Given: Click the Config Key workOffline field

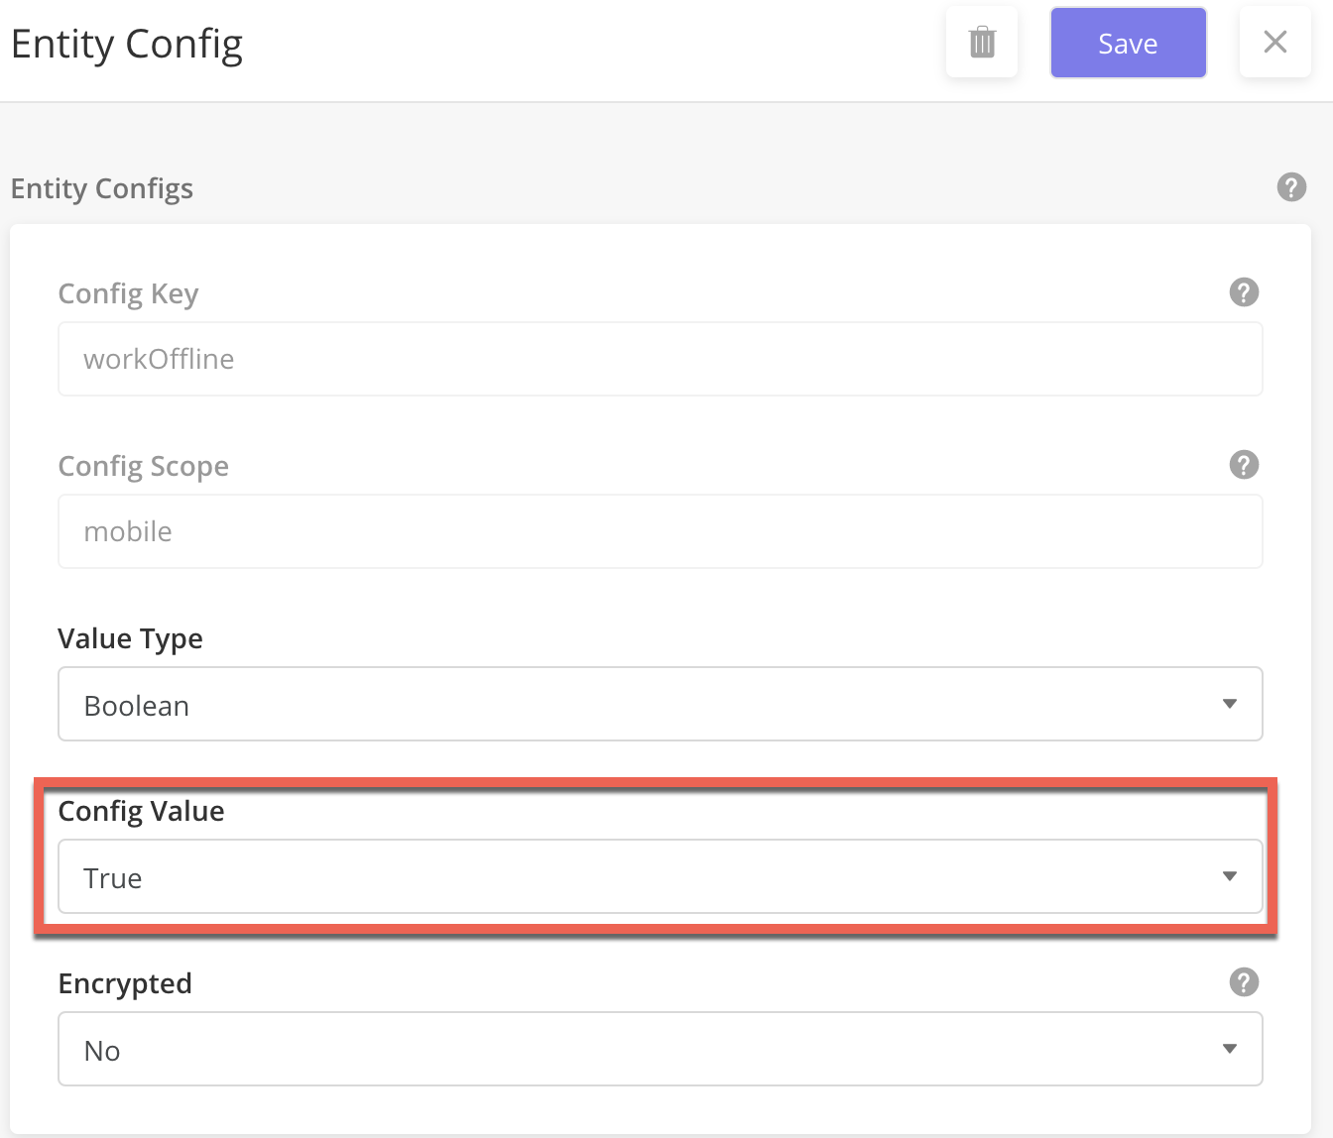Looking at the screenshot, I should (661, 359).
